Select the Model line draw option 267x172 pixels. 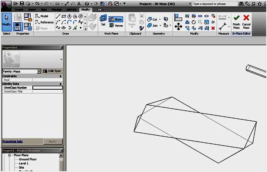(41, 16)
